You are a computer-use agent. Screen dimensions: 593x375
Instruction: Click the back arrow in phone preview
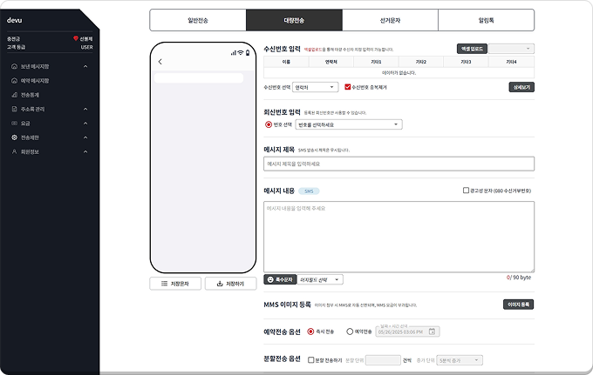point(160,62)
